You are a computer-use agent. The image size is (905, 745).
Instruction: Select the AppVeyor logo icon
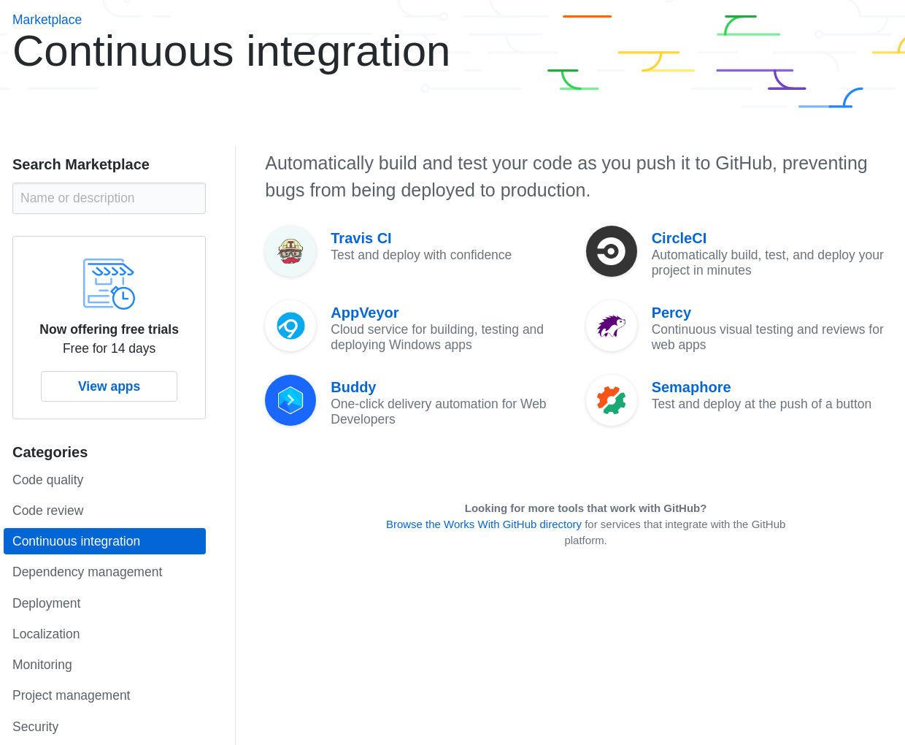point(290,326)
